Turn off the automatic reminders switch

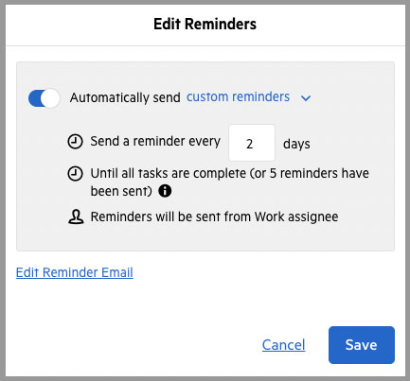click(x=45, y=98)
